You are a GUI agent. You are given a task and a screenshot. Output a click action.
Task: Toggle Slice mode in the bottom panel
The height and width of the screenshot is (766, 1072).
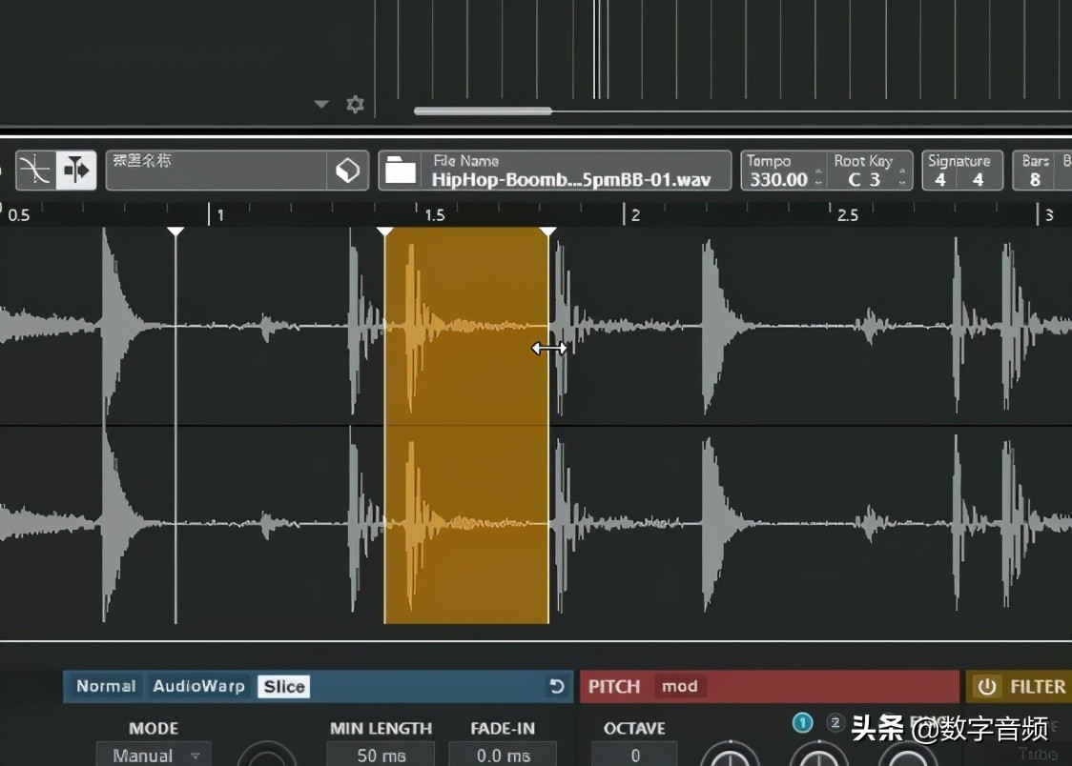pos(281,686)
